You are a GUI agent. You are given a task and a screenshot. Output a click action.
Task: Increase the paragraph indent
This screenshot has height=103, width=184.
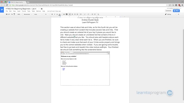click(95, 14)
